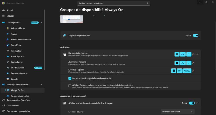
Task: Open the Mode de couleur dropdown
Action: tap(178, 112)
